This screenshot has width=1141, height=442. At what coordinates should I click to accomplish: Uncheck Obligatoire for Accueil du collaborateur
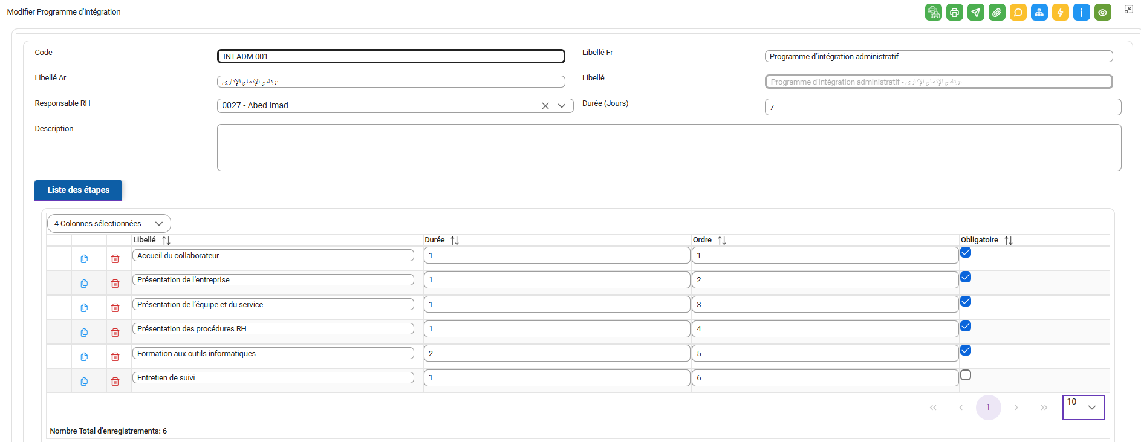(966, 252)
